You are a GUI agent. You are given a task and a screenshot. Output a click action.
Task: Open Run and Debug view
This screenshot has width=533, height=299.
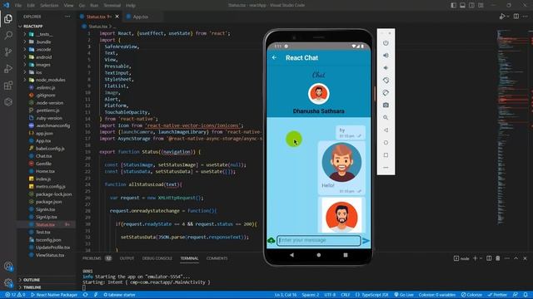(8, 68)
